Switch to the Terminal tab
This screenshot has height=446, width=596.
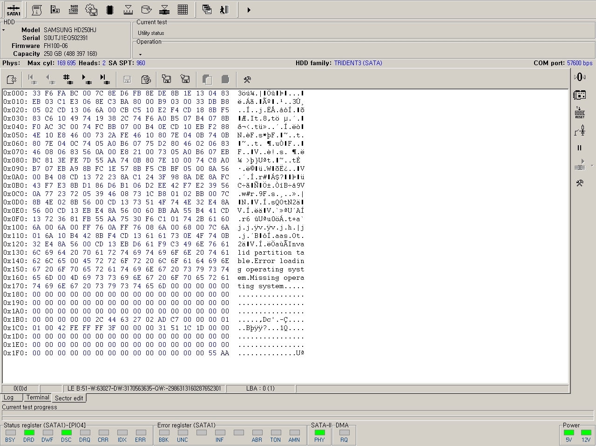tap(38, 398)
